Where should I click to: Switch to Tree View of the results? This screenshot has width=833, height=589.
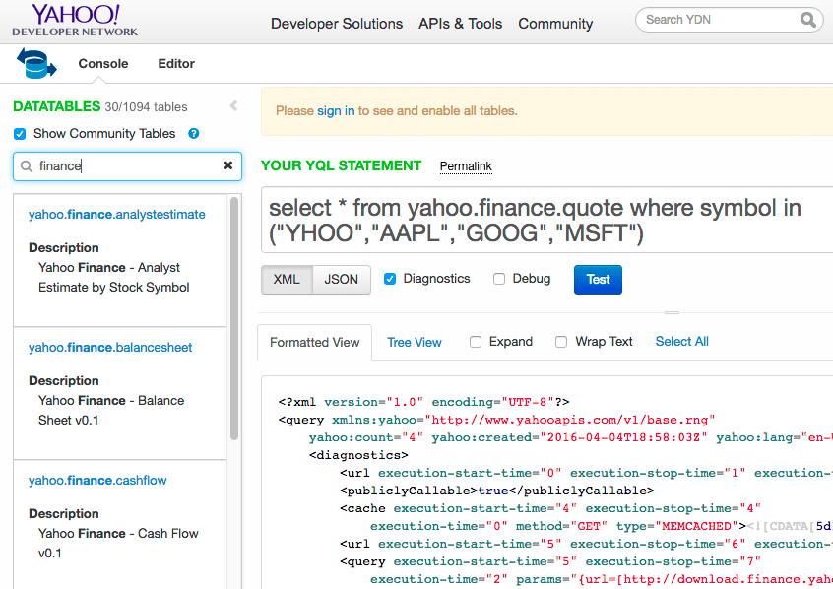(x=414, y=342)
